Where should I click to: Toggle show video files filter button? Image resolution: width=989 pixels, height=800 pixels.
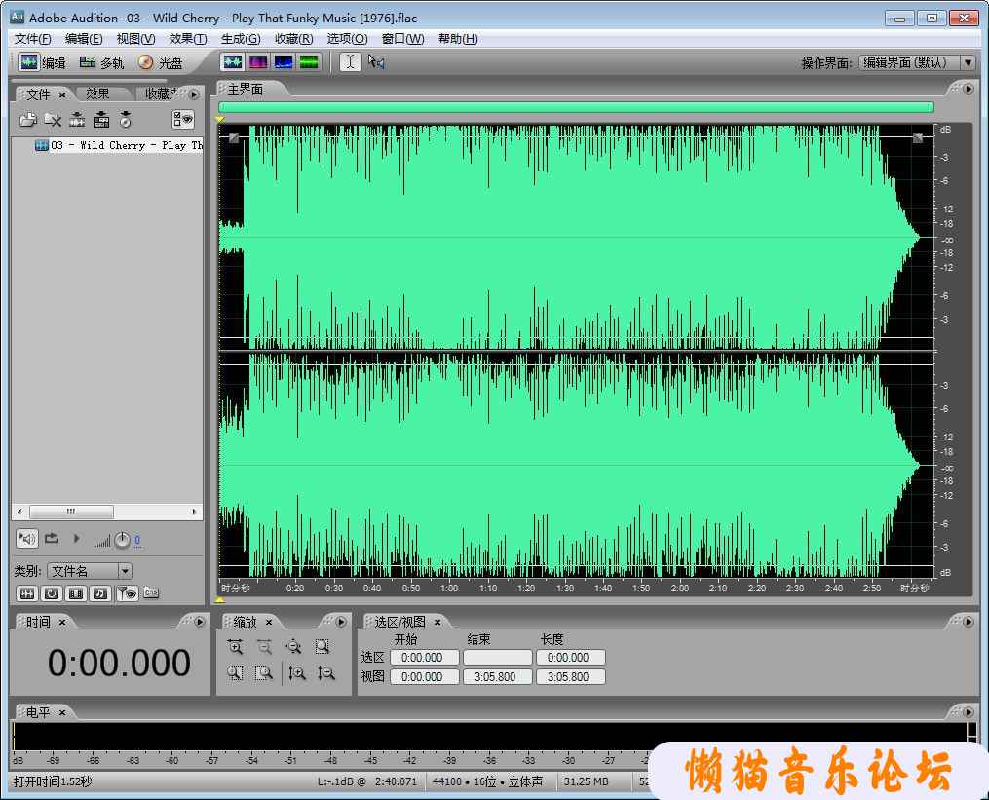point(76,593)
